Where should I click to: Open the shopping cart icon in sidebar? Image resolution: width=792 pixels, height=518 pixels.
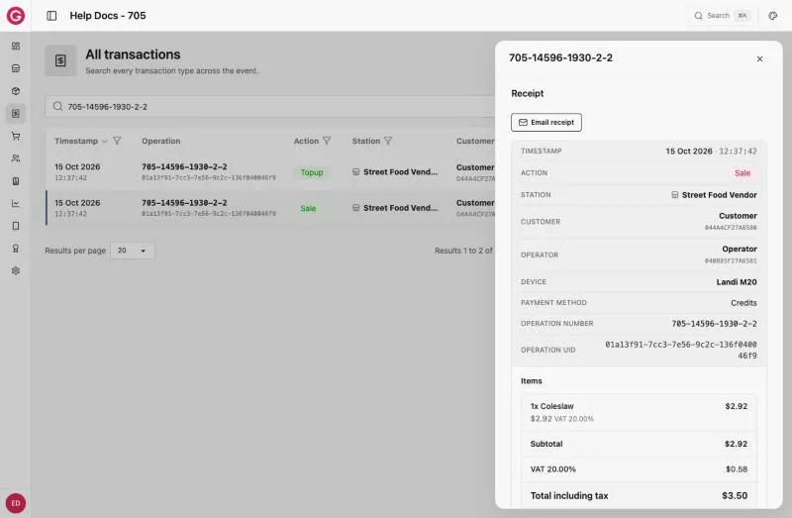coord(16,136)
